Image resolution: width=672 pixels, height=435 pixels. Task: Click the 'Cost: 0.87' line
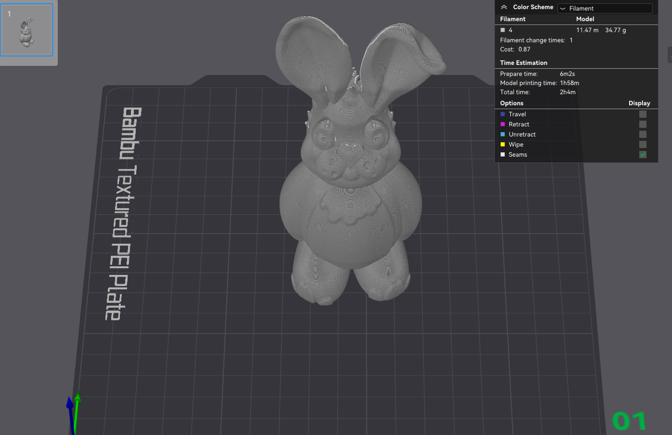coord(515,49)
